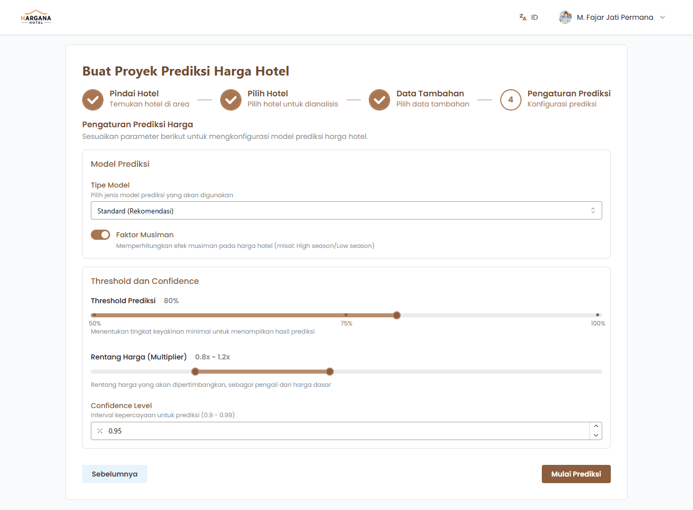
Task: Click the Hargana Hotel logo
Action: tap(36, 17)
